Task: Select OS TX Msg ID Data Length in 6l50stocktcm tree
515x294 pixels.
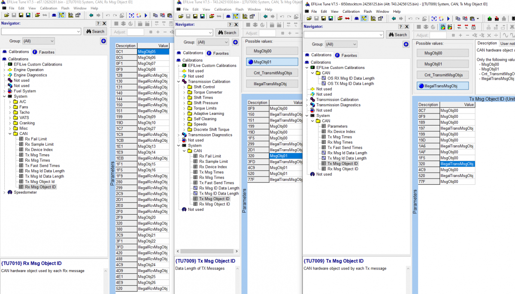Action: [x=351, y=84]
